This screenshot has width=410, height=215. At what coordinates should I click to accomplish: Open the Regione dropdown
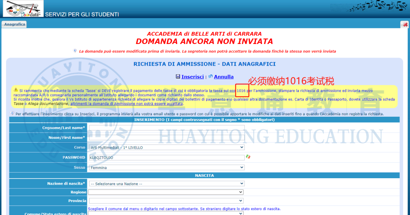click(x=166, y=192)
